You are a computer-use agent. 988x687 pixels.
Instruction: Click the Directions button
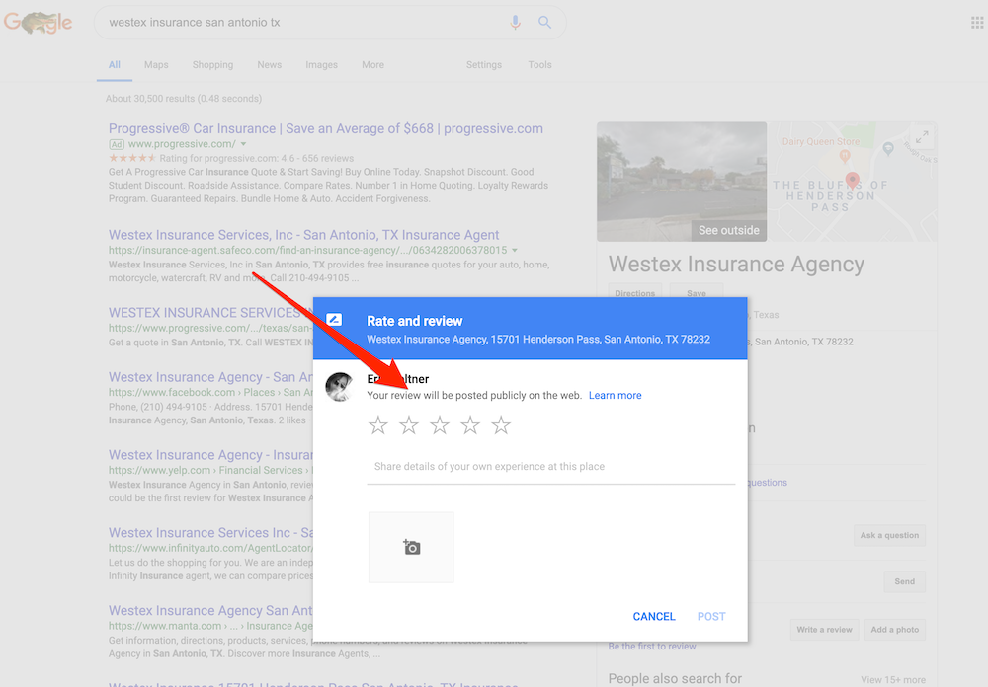(635, 291)
